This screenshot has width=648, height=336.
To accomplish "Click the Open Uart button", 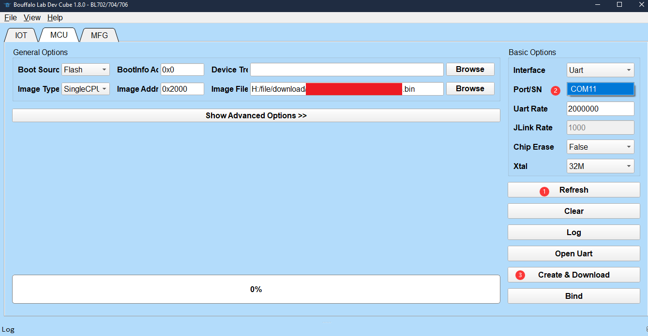I will point(574,253).
